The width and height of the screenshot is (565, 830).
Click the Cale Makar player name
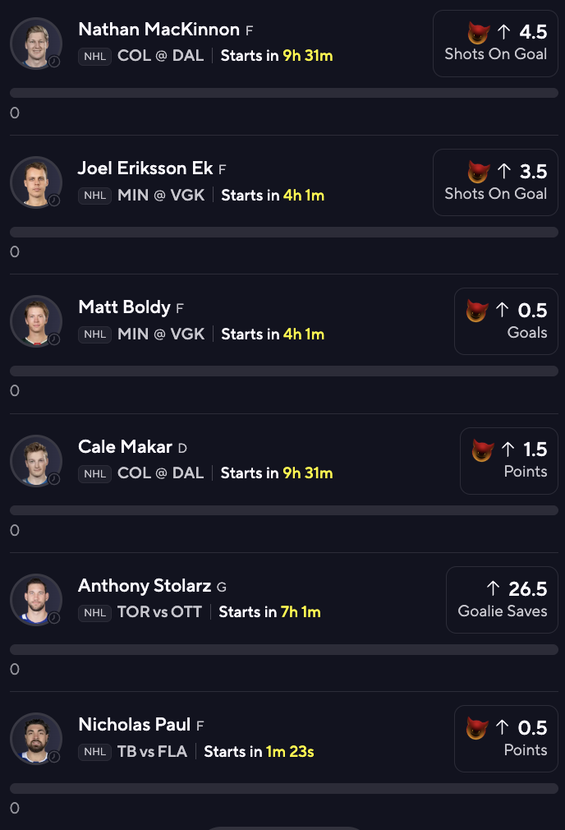pos(126,447)
